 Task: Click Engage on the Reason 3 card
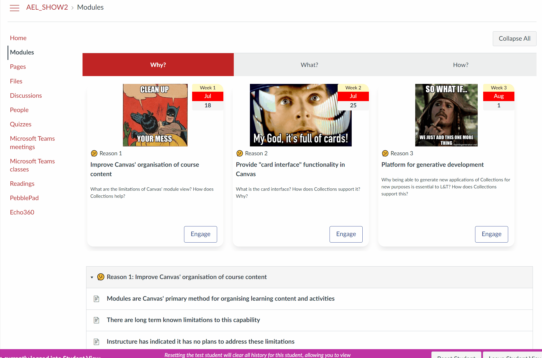point(491,234)
